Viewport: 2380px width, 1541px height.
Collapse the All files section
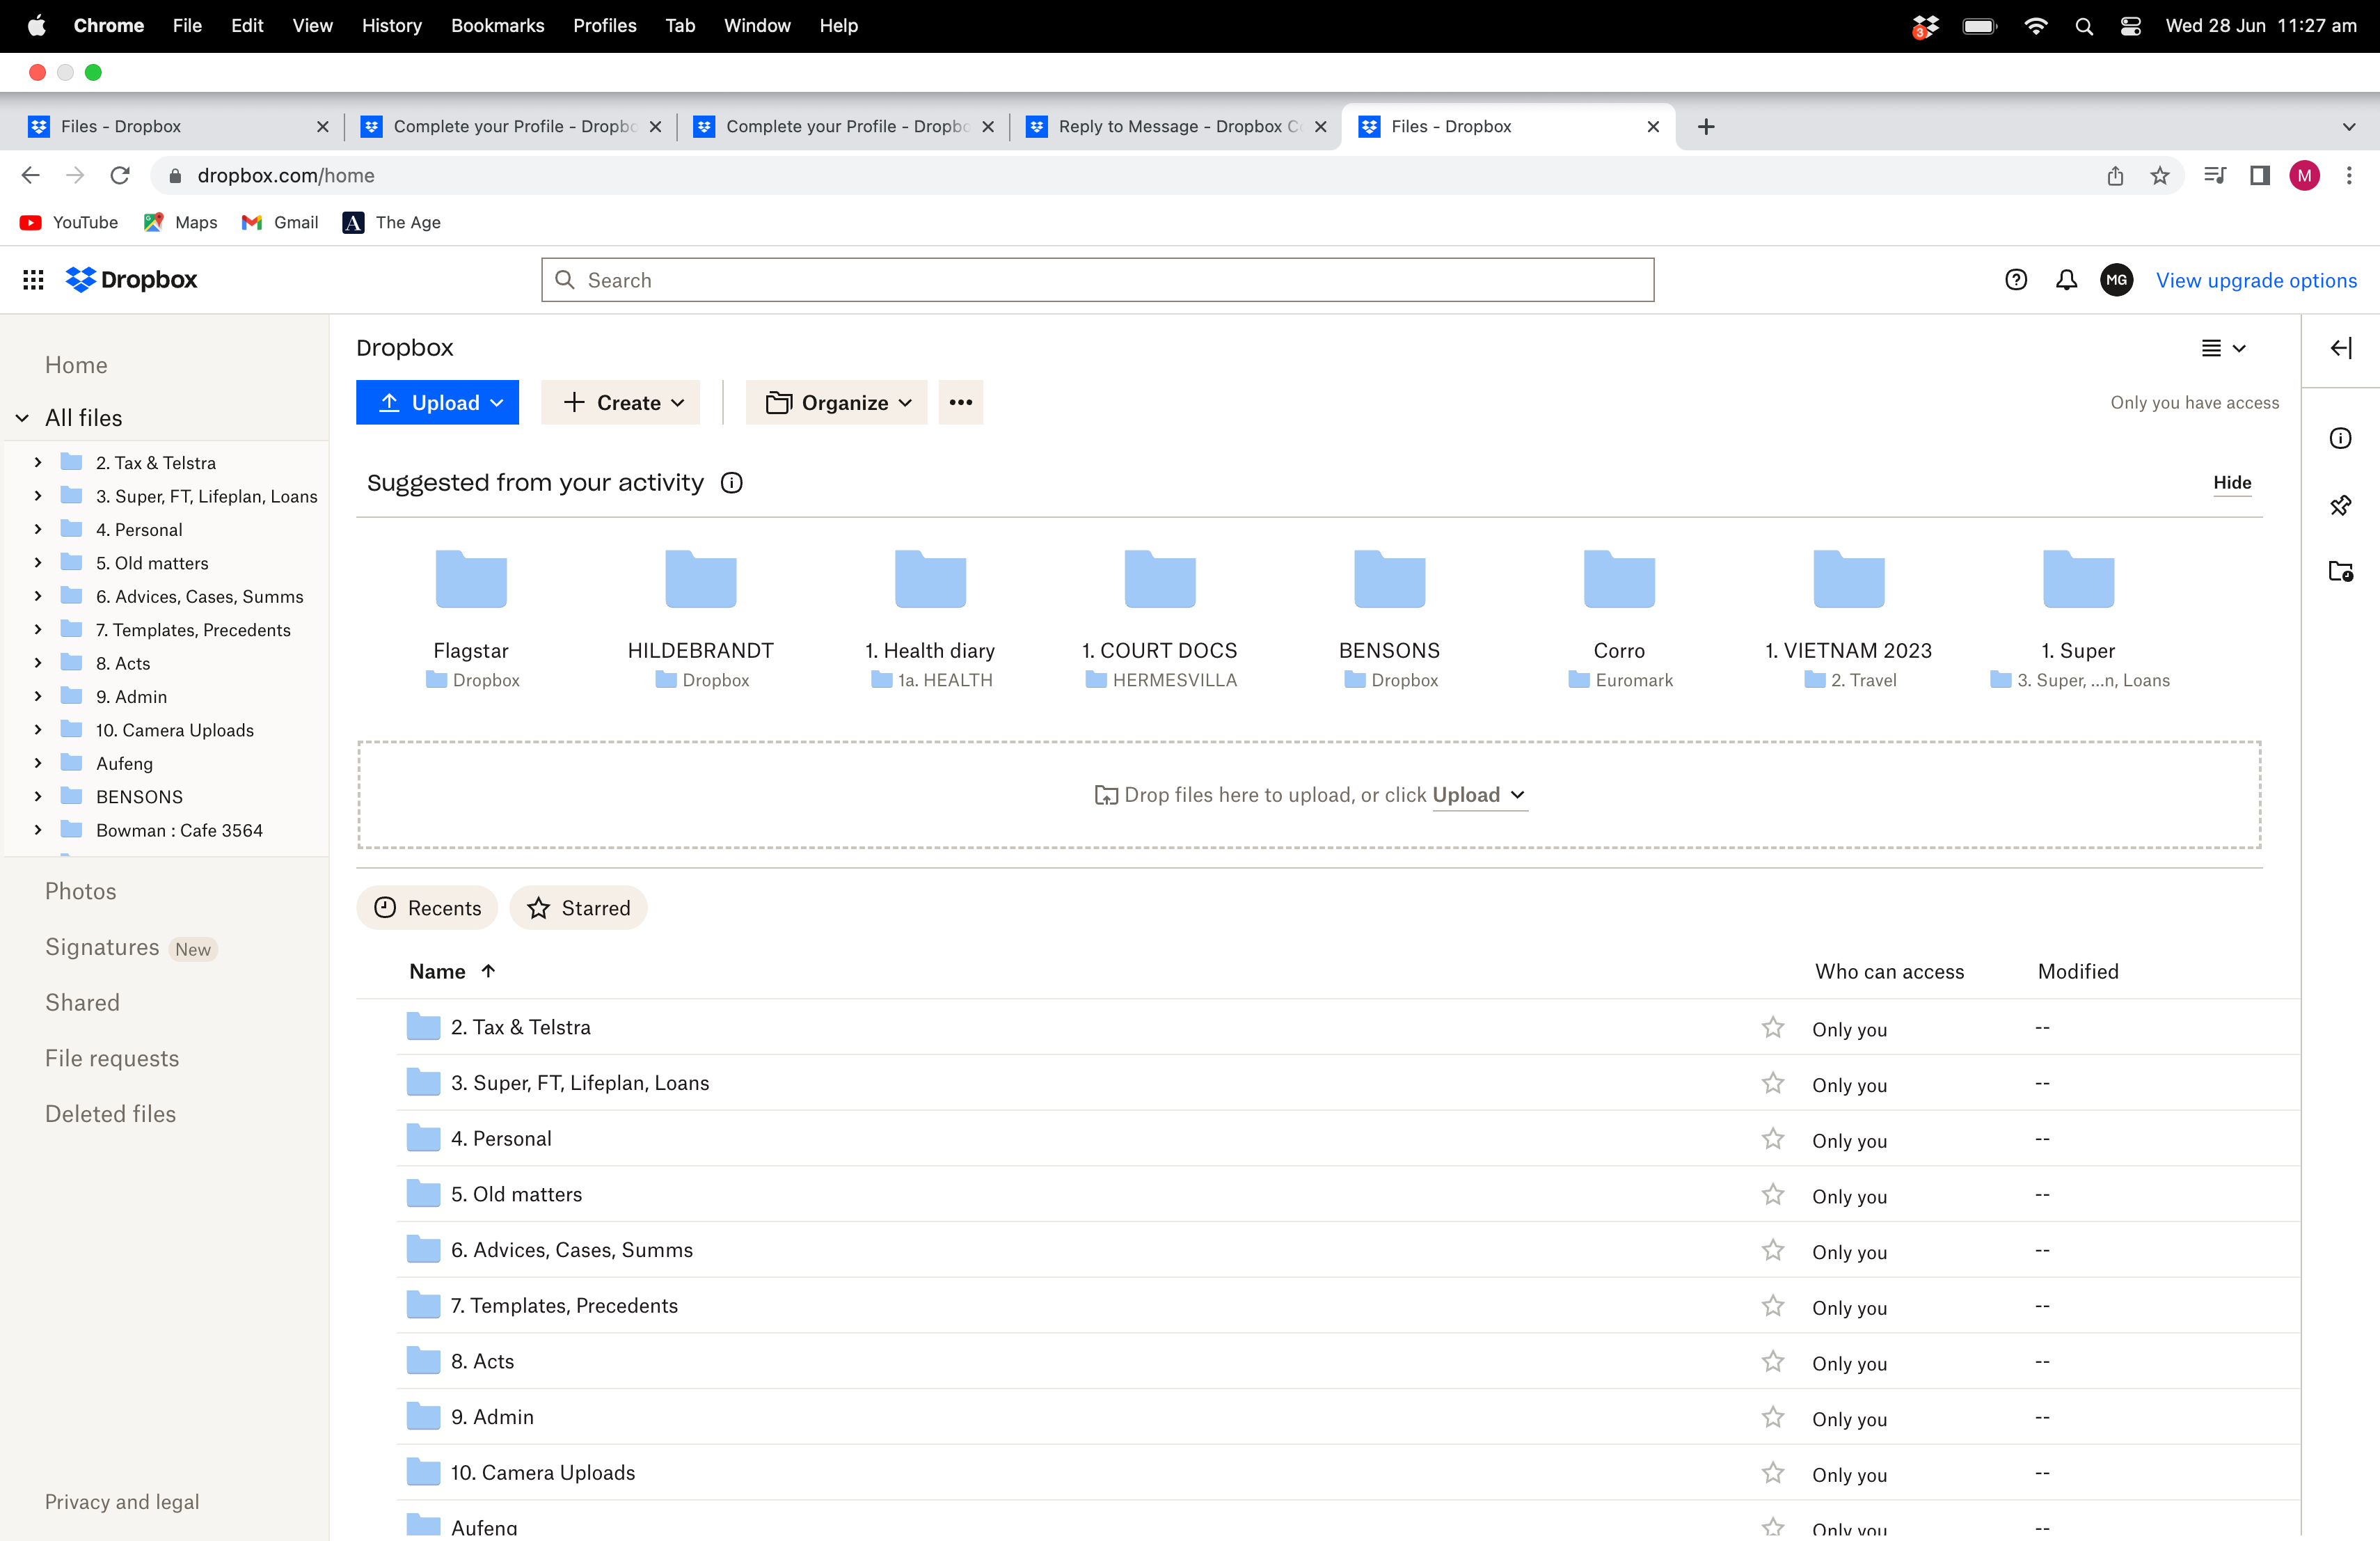click(22, 418)
